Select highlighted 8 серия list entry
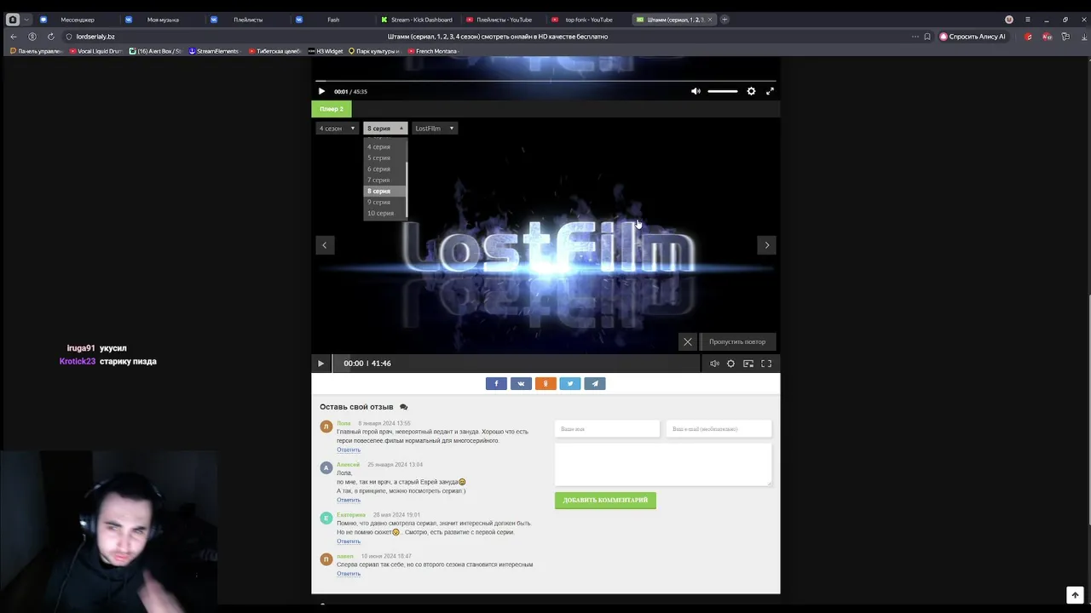1091x613 pixels. 384,192
